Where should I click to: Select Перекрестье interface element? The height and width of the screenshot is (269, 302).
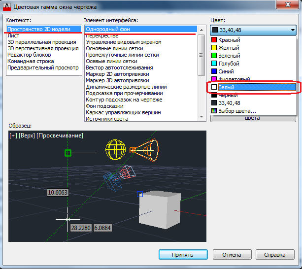coord(102,36)
